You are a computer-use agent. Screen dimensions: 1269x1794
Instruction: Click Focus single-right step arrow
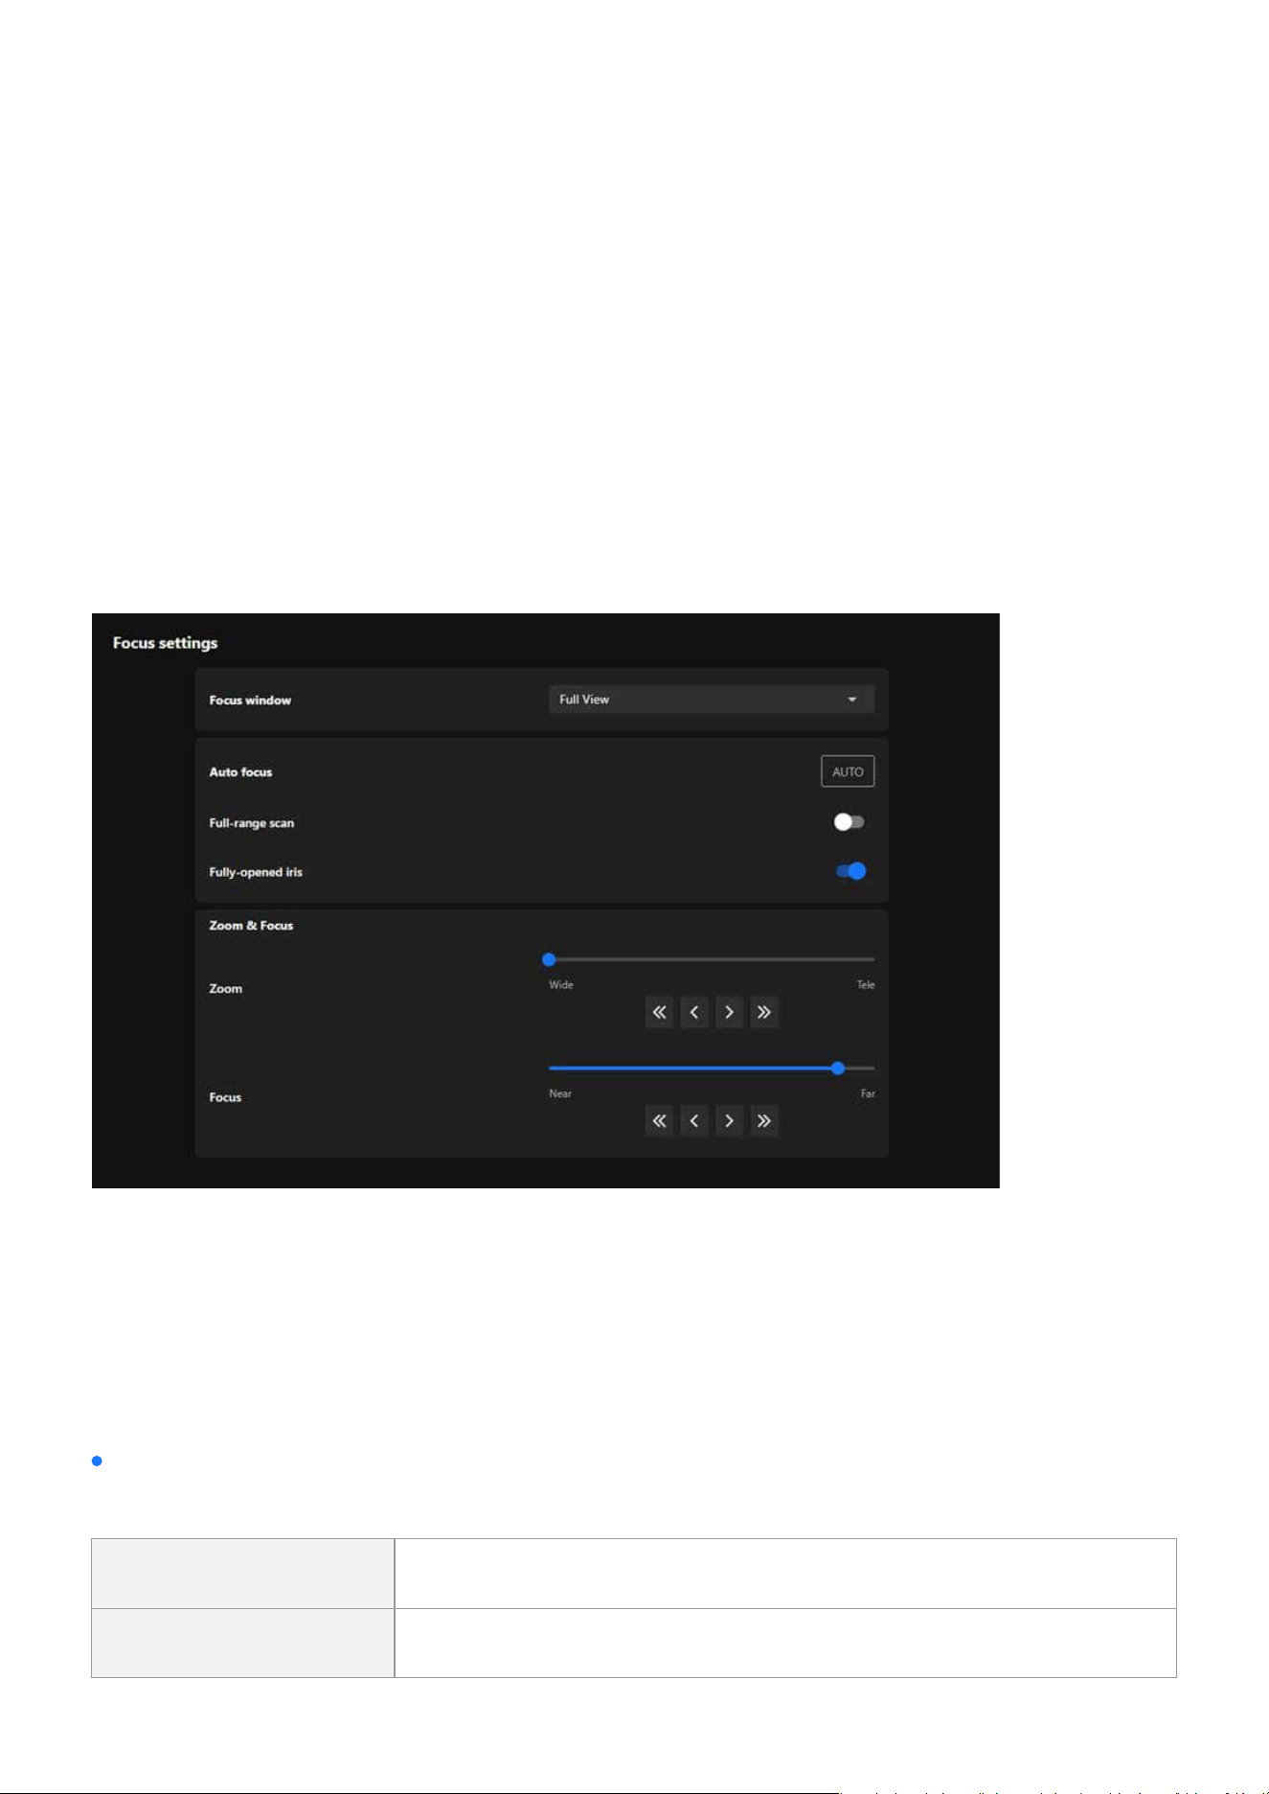pyautogui.click(x=729, y=1121)
